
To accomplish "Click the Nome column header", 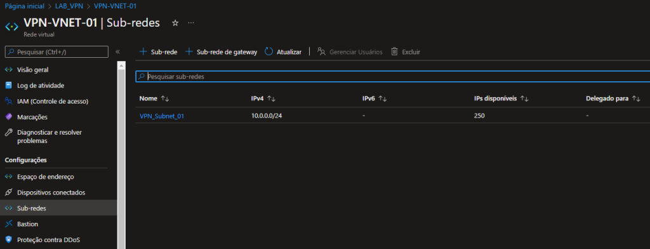I will coord(149,98).
